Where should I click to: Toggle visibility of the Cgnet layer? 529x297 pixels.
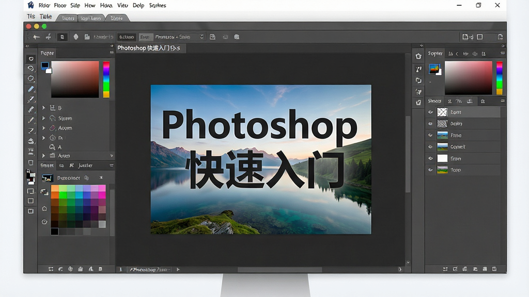430,147
